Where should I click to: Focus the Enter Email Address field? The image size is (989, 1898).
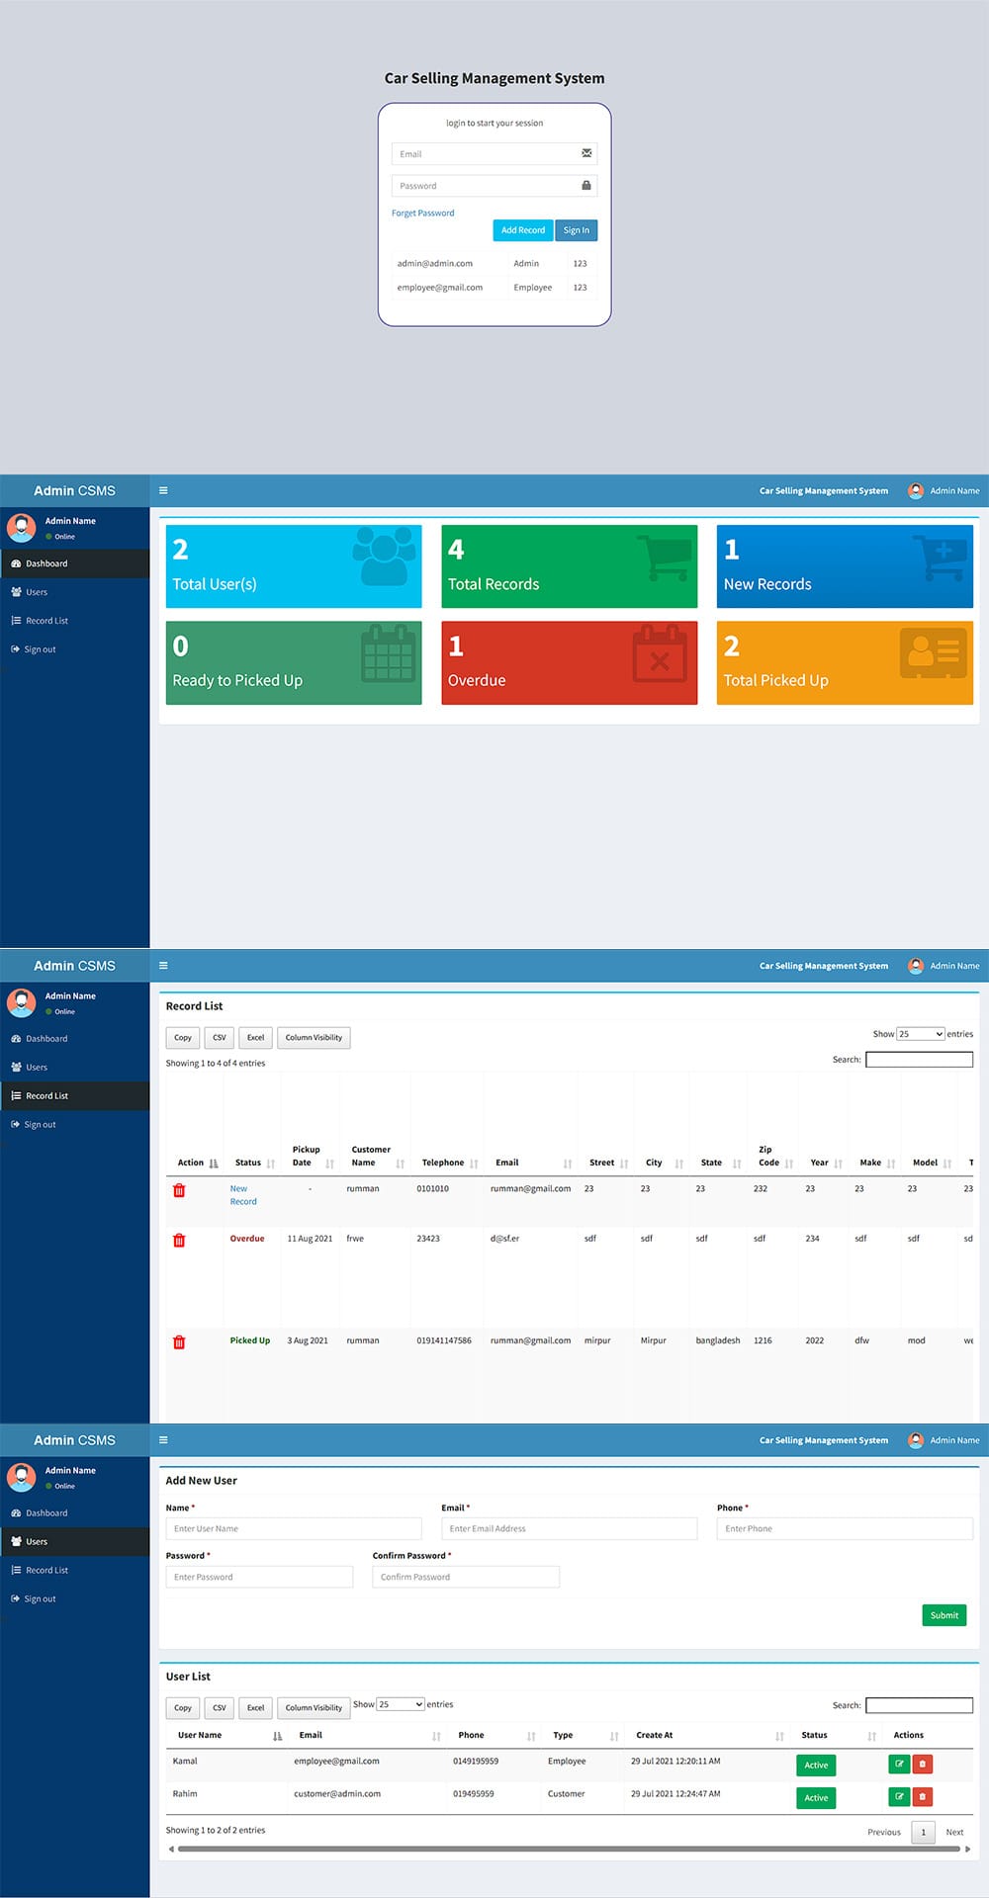tap(569, 1528)
